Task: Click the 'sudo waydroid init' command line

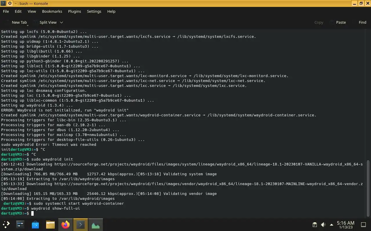Action: (x=52, y=159)
